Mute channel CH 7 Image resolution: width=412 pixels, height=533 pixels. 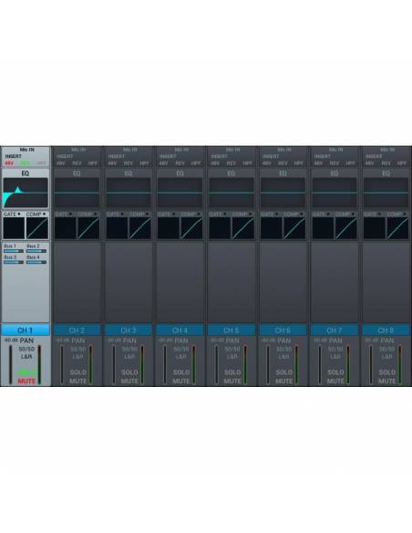click(x=335, y=381)
